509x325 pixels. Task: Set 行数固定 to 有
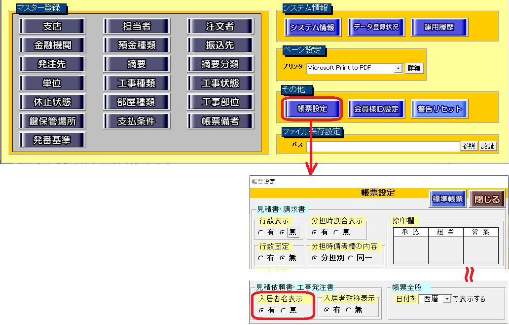point(260,258)
